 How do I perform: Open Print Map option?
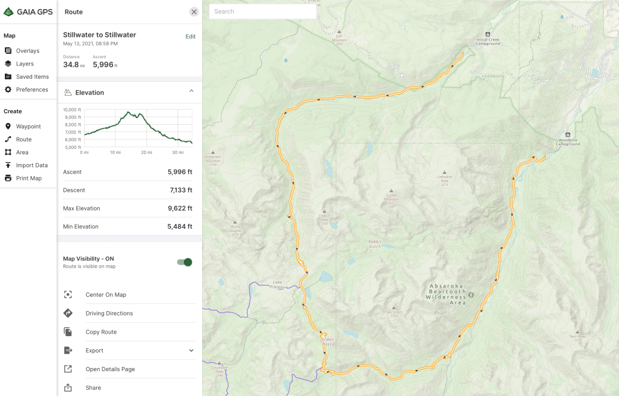[x=28, y=178]
